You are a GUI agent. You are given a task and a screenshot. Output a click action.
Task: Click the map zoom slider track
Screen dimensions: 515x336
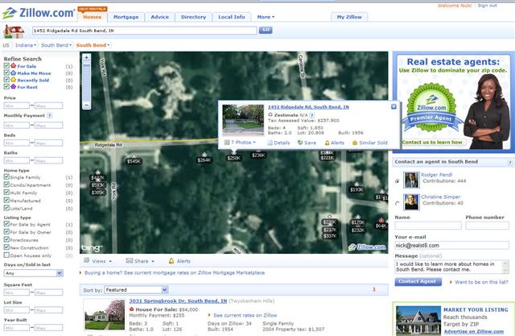coord(86,82)
